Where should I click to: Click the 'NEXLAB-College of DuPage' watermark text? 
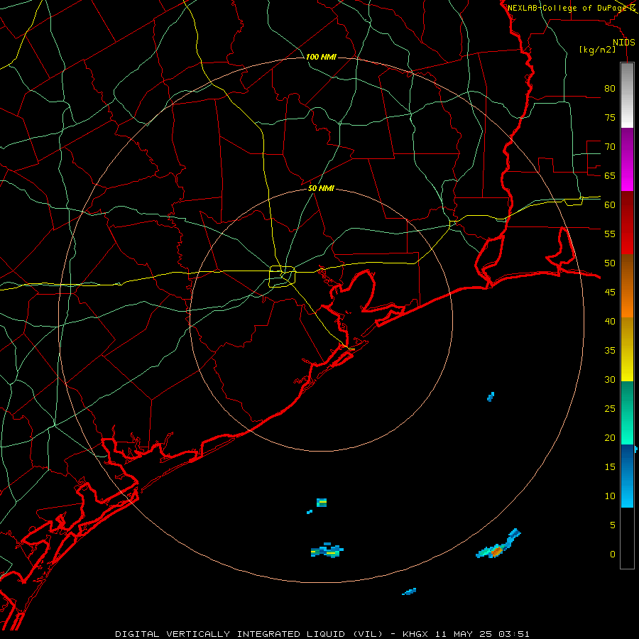pyautogui.click(x=569, y=8)
